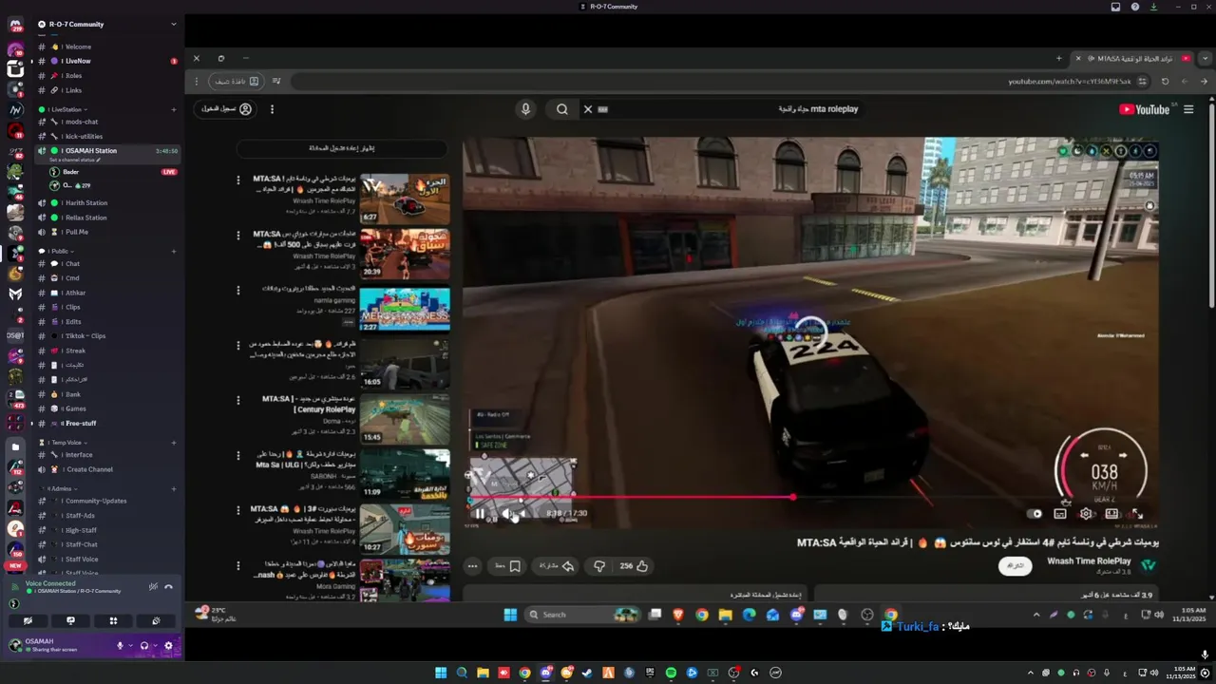Switch YouTube player to theater mode
The width and height of the screenshot is (1216, 684).
point(1111,514)
